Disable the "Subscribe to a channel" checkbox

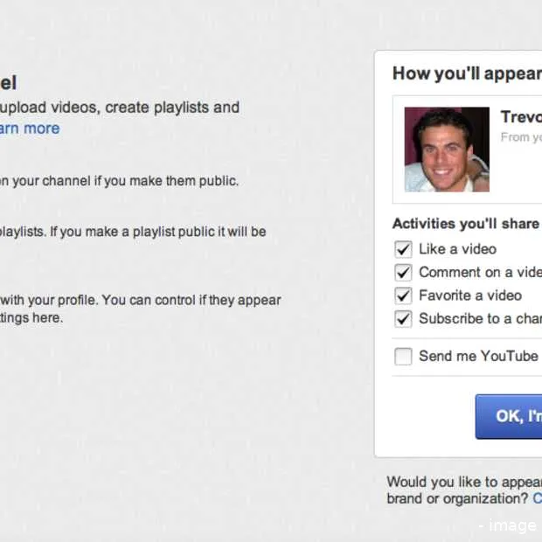[x=403, y=318]
